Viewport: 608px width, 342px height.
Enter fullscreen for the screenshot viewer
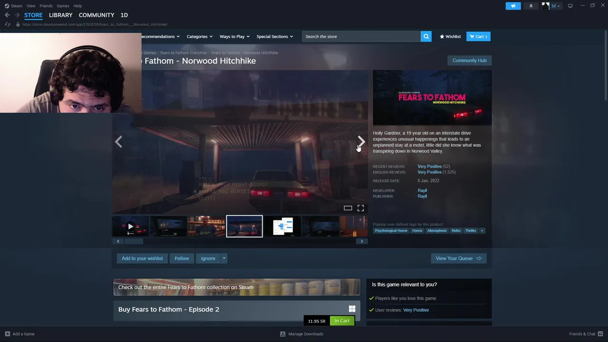point(361,208)
